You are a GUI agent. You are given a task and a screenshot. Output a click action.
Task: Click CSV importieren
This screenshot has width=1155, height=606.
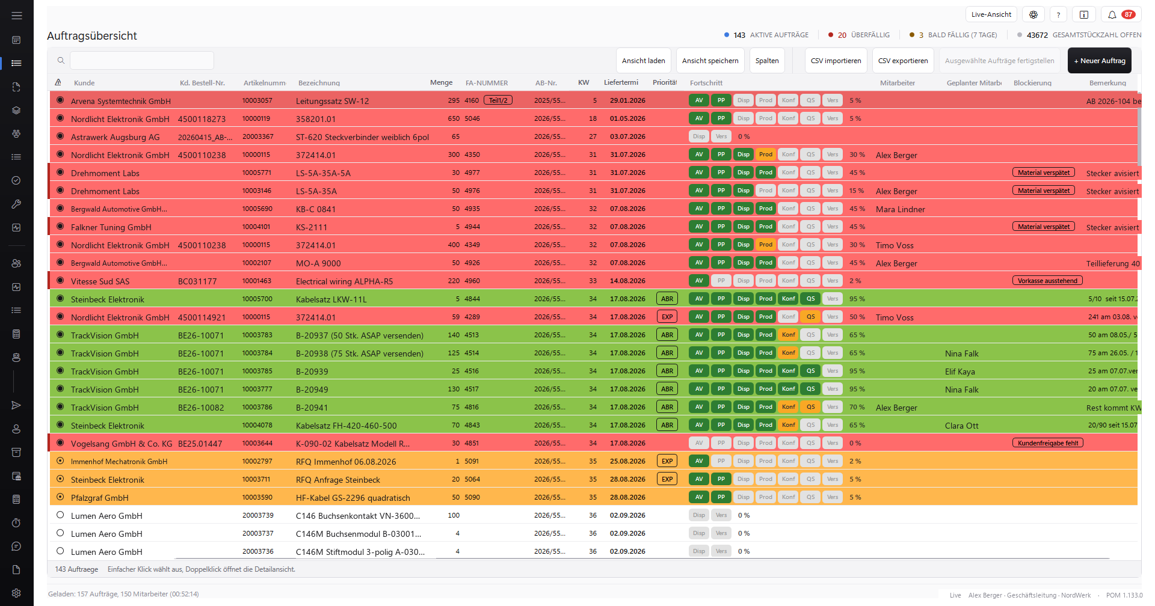coord(836,61)
